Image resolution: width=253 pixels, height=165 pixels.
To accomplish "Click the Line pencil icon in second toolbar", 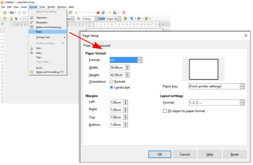I will point(11,19).
